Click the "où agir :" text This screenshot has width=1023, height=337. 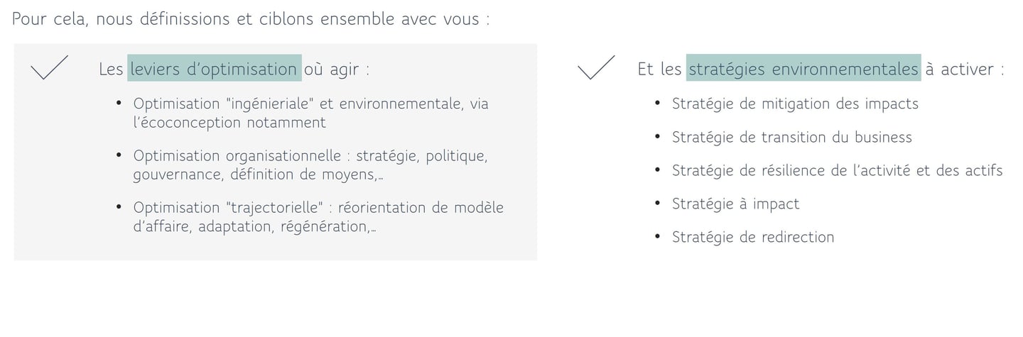[x=336, y=69]
